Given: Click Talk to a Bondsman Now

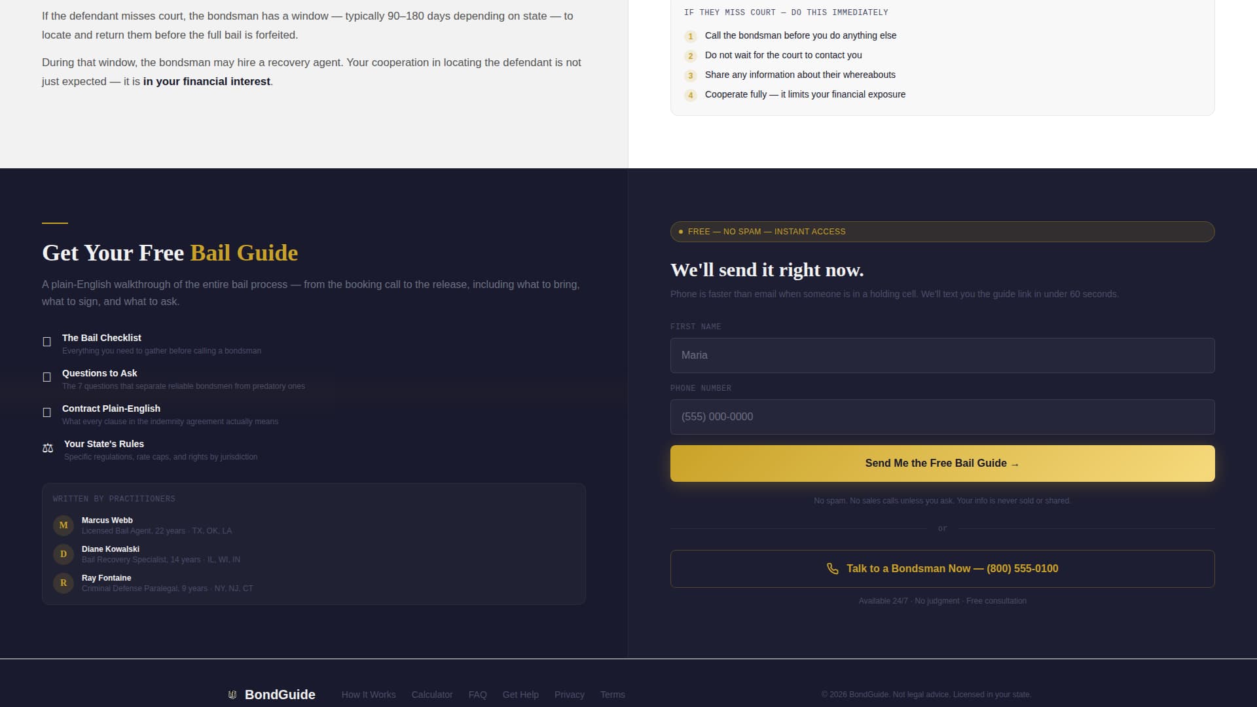Looking at the screenshot, I should point(942,568).
